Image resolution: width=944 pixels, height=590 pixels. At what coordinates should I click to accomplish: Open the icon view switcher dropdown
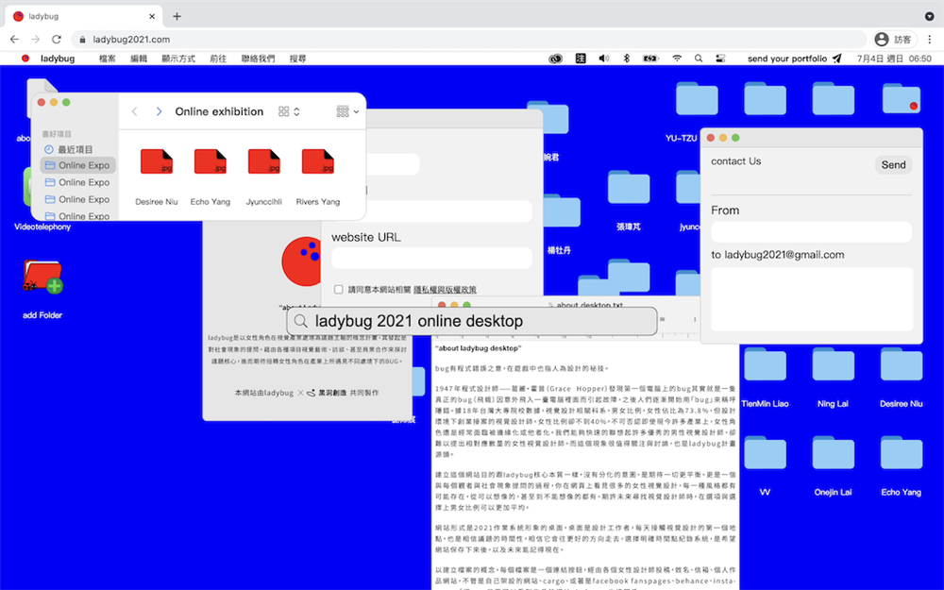(289, 111)
